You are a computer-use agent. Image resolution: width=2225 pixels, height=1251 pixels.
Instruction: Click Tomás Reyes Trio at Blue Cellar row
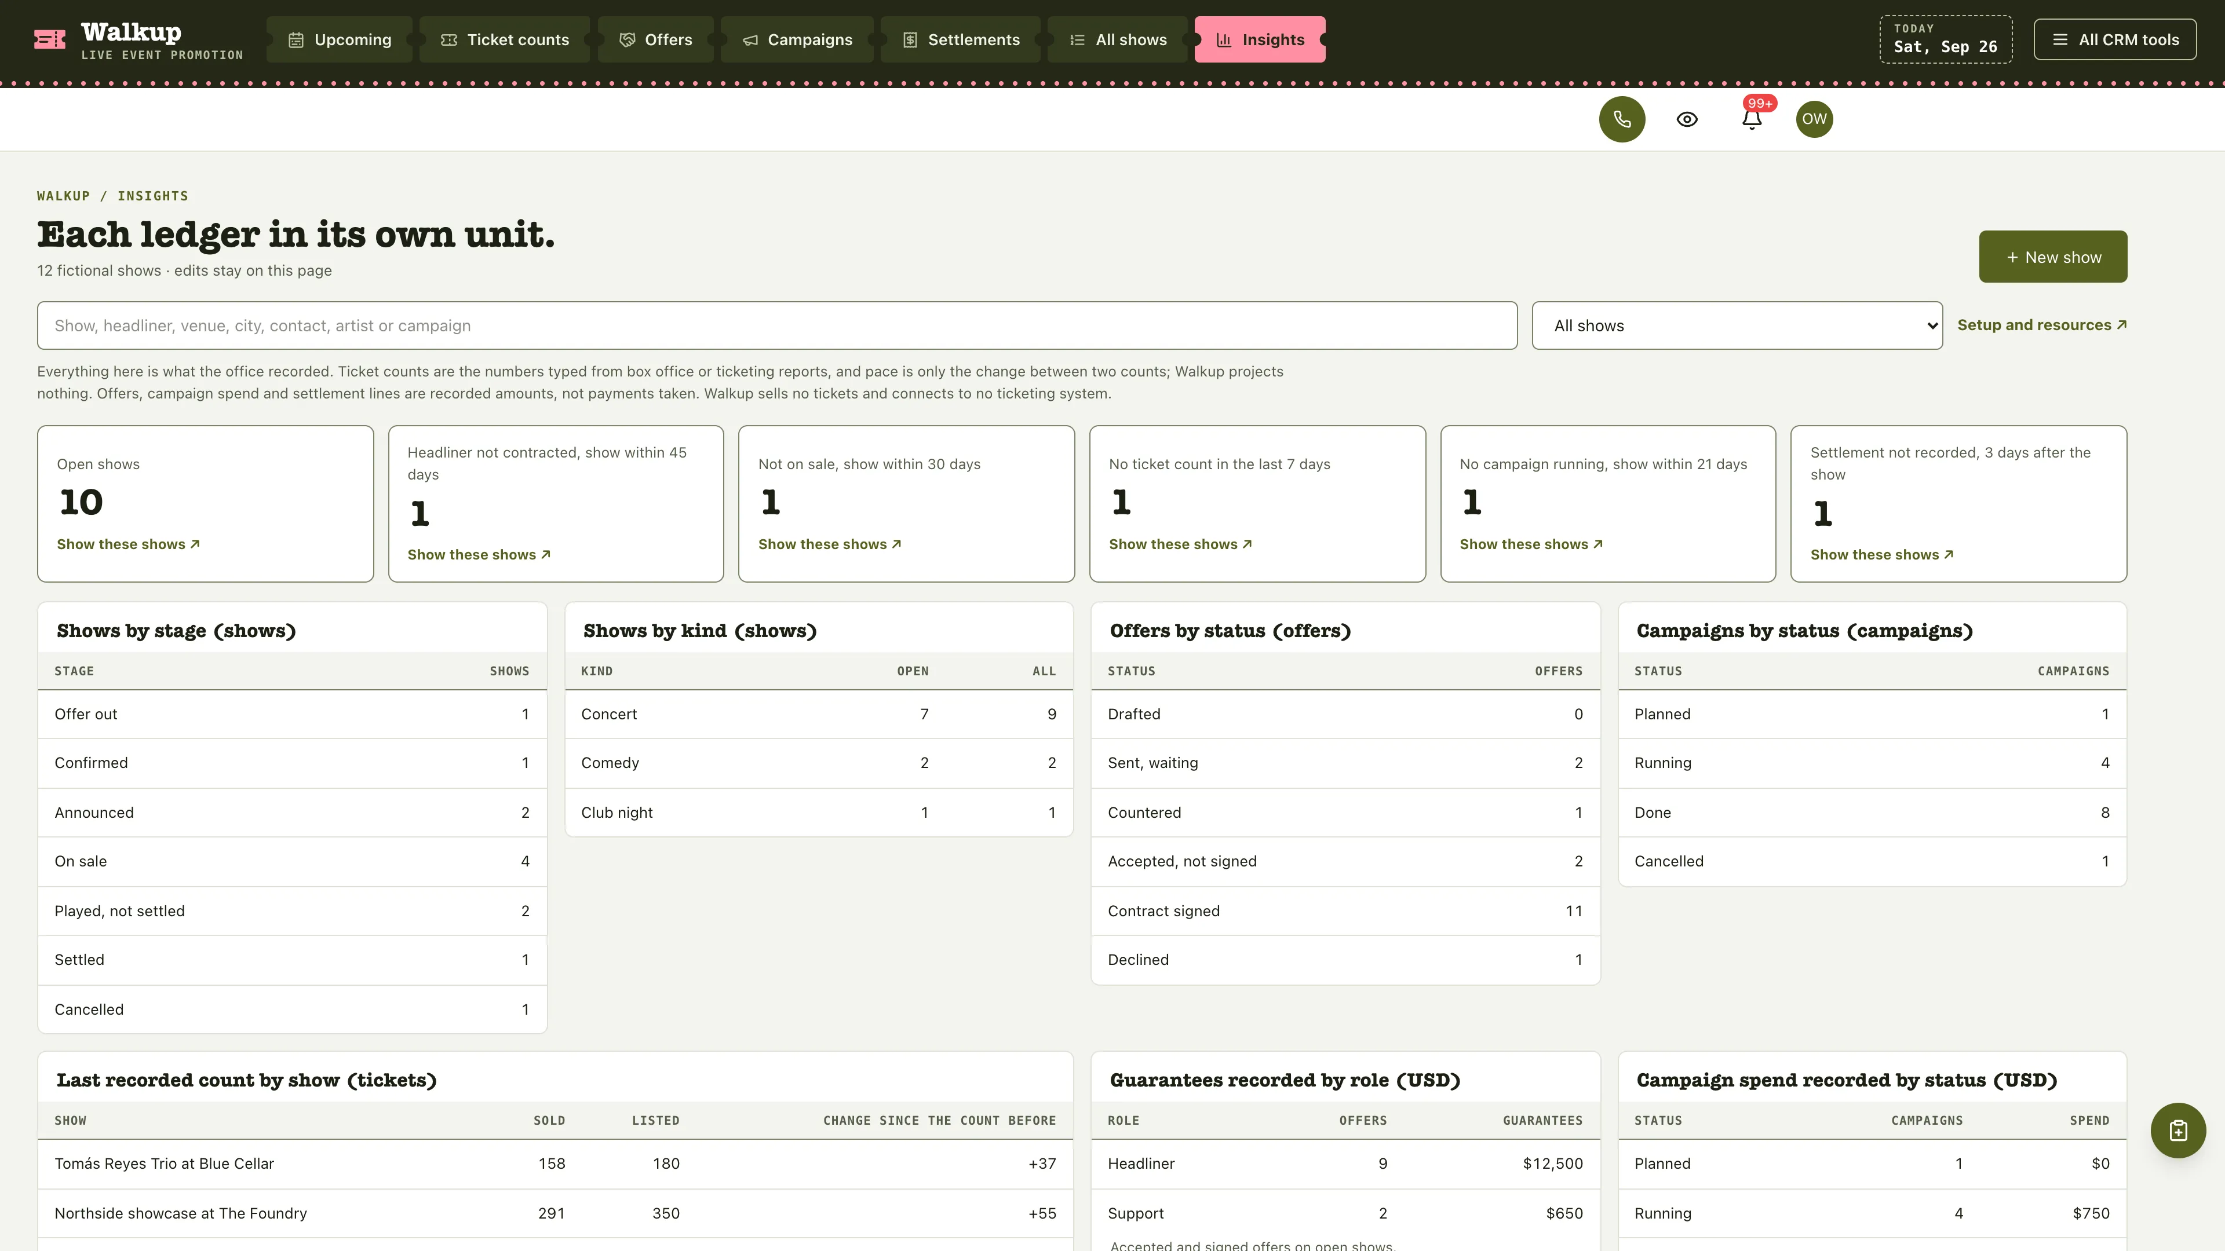coord(556,1164)
